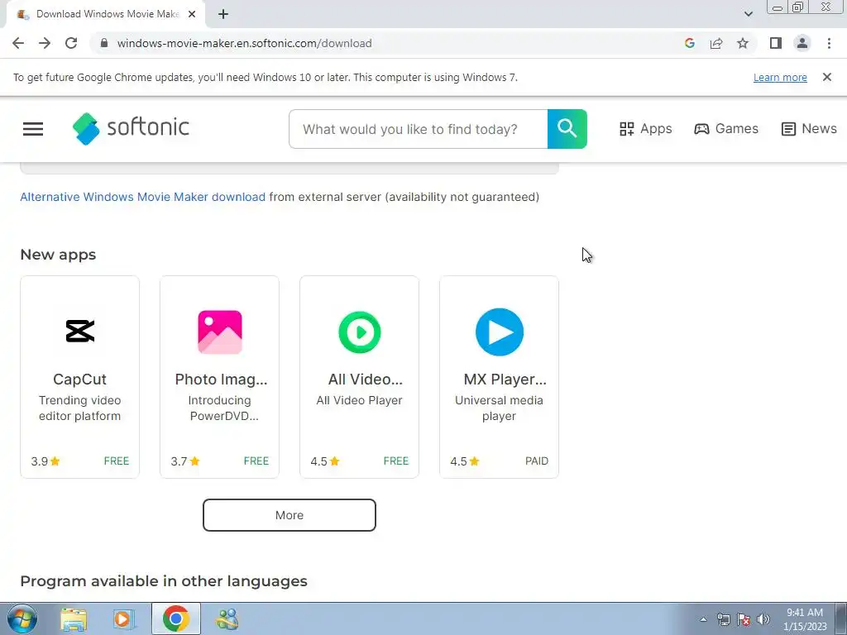Click the Learn more link

click(780, 77)
